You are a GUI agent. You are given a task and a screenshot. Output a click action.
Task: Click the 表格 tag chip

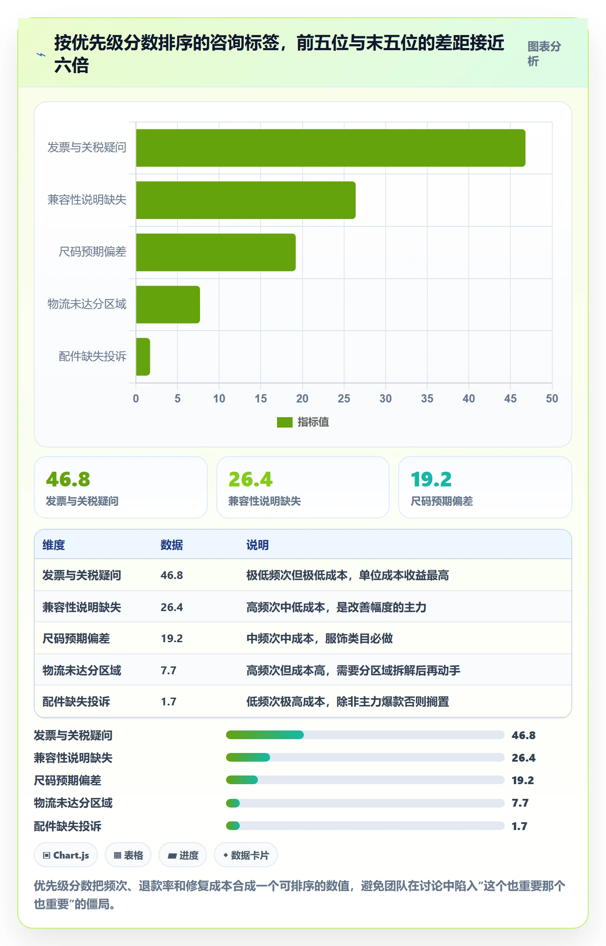point(128,855)
